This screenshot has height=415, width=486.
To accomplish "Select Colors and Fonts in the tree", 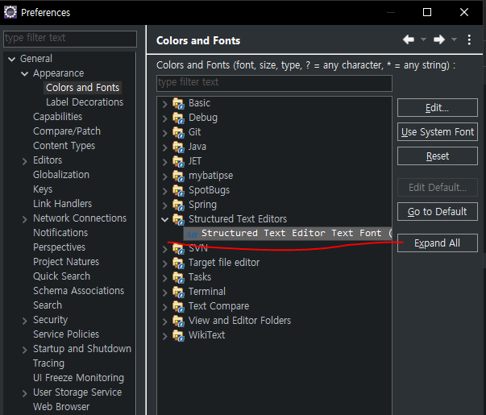I will click(x=83, y=88).
